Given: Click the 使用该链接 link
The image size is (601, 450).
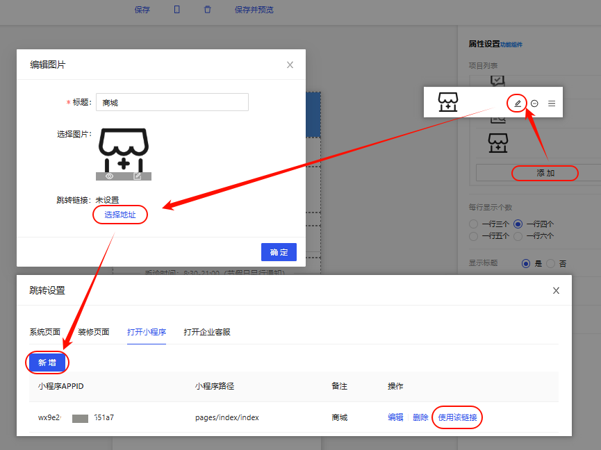Looking at the screenshot, I should [457, 417].
